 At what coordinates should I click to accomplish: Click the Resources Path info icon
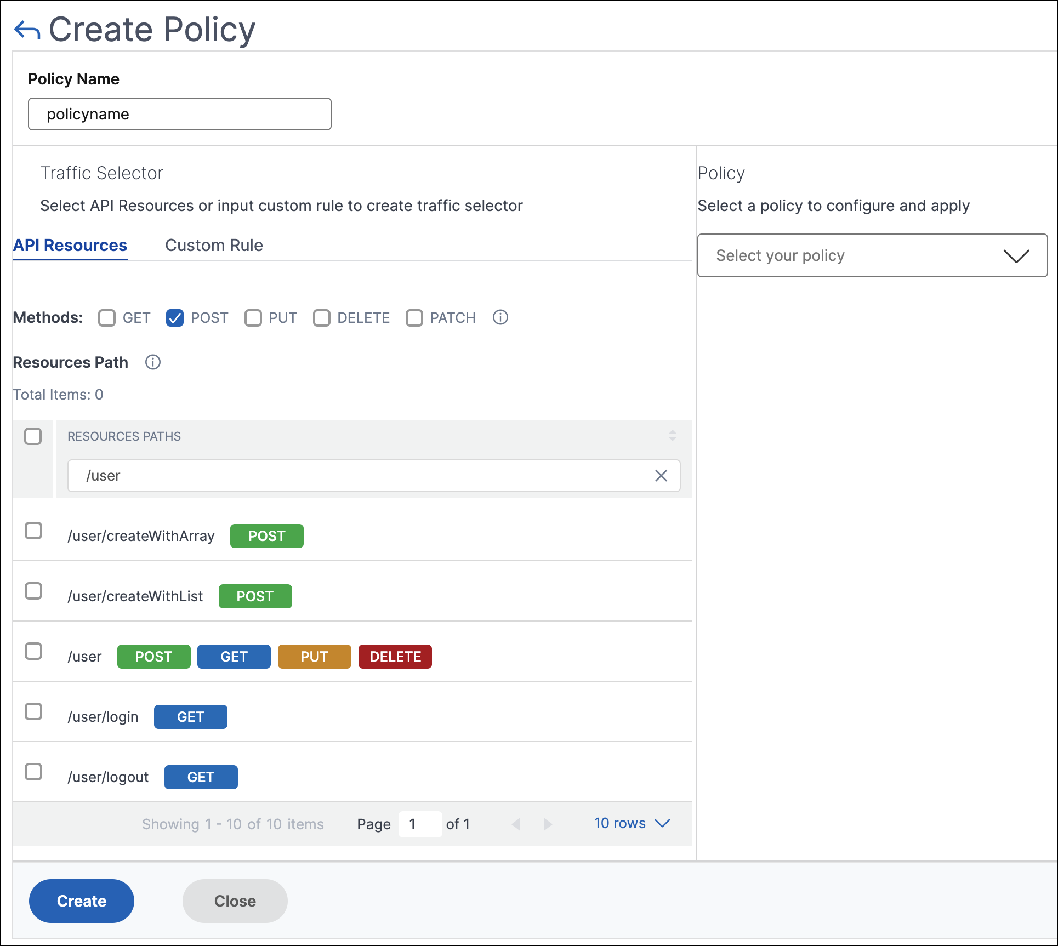click(153, 362)
